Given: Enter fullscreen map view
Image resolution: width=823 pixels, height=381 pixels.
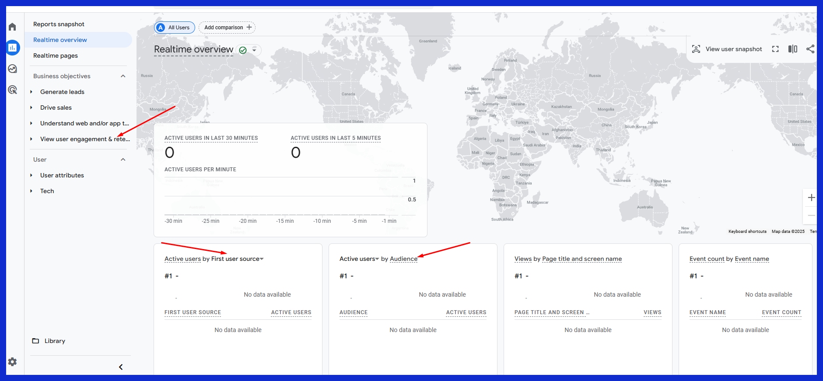Looking at the screenshot, I should 775,49.
